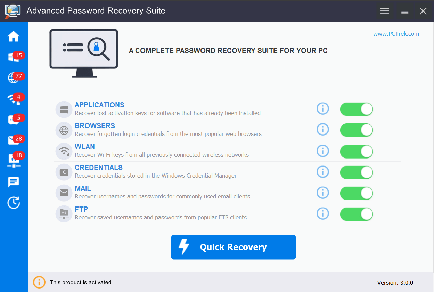Screen dimensions: 434x292
Task: Disable the FTP recovery switch
Action: 356,214
